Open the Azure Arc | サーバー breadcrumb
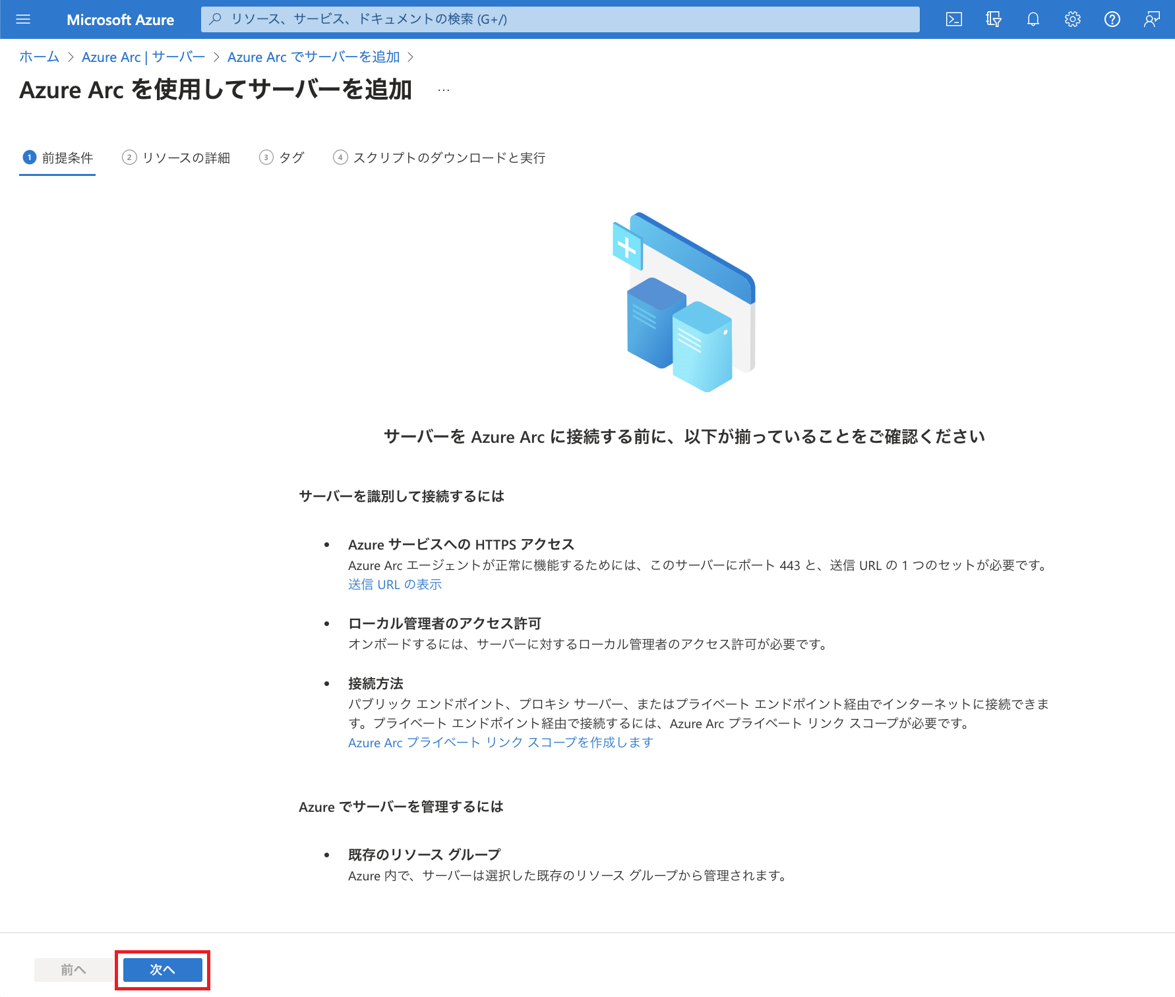This screenshot has width=1175, height=997. pyautogui.click(x=143, y=57)
